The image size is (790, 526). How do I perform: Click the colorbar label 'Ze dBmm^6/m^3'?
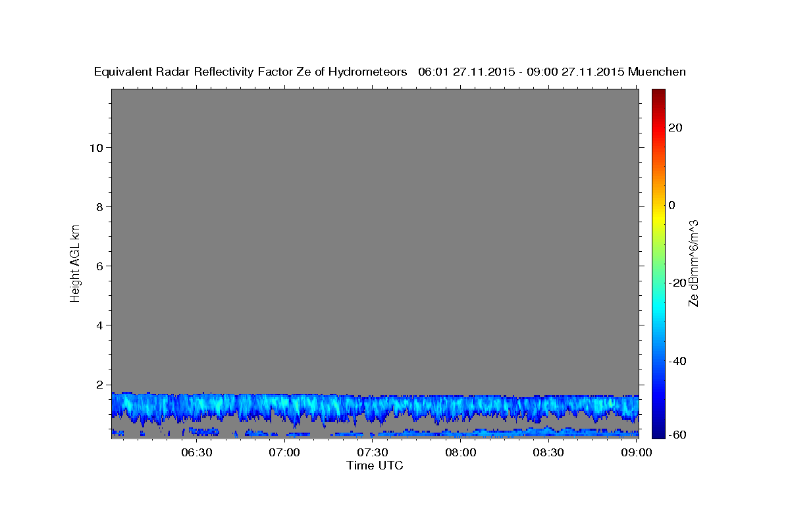coord(693,263)
